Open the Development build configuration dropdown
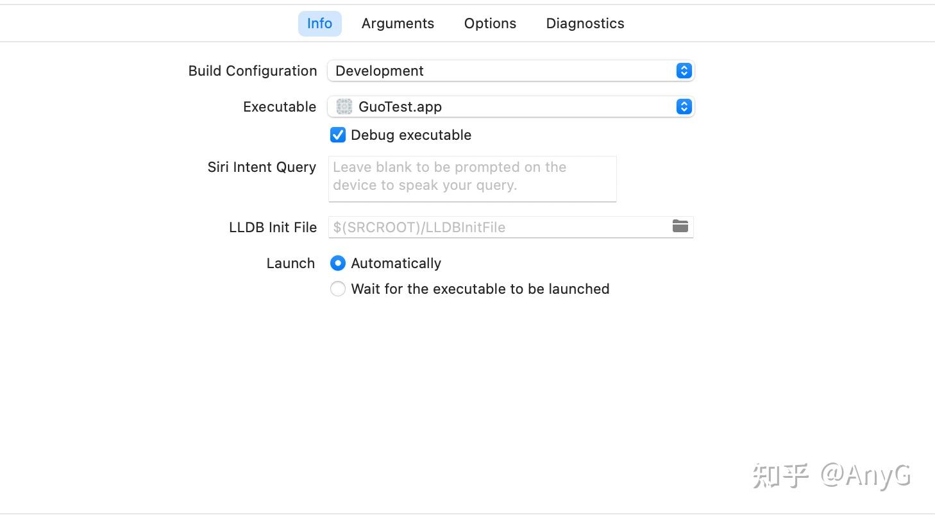 [500, 71]
